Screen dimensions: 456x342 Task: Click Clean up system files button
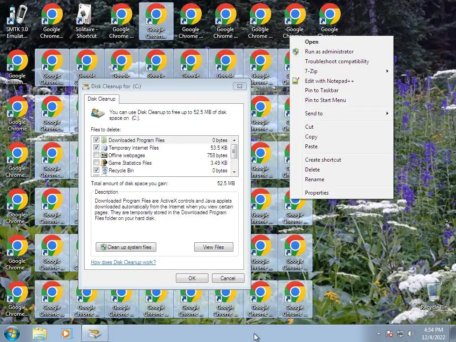pos(126,247)
